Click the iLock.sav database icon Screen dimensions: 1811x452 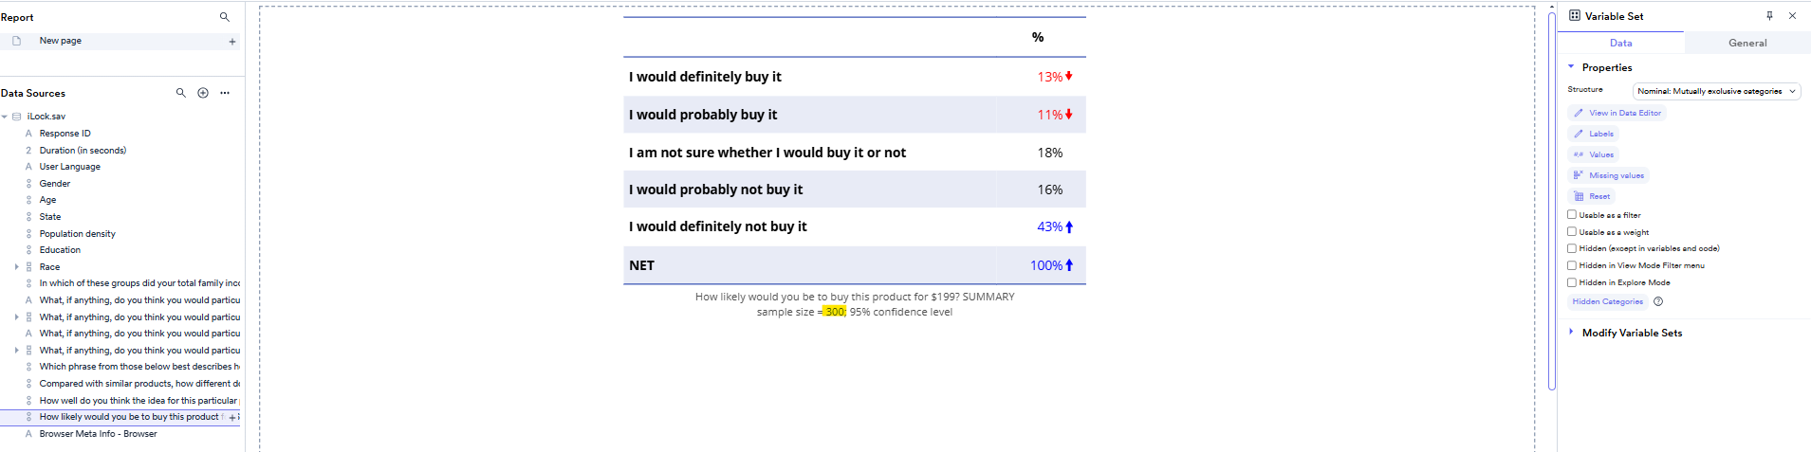click(x=17, y=117)
